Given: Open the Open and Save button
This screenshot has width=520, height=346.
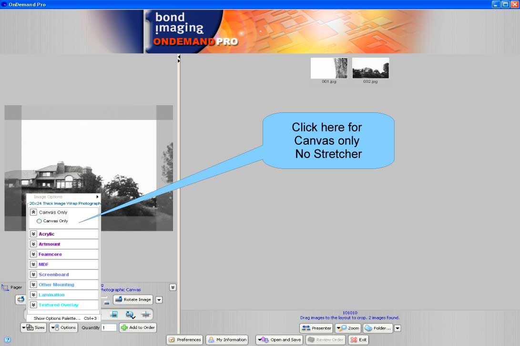Looking at the screenshot, I should (x=279, y=339).
